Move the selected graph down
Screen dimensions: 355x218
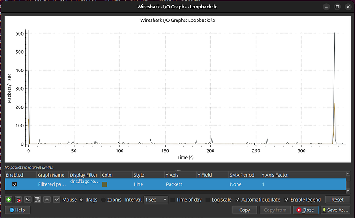(x=57, y=200)
